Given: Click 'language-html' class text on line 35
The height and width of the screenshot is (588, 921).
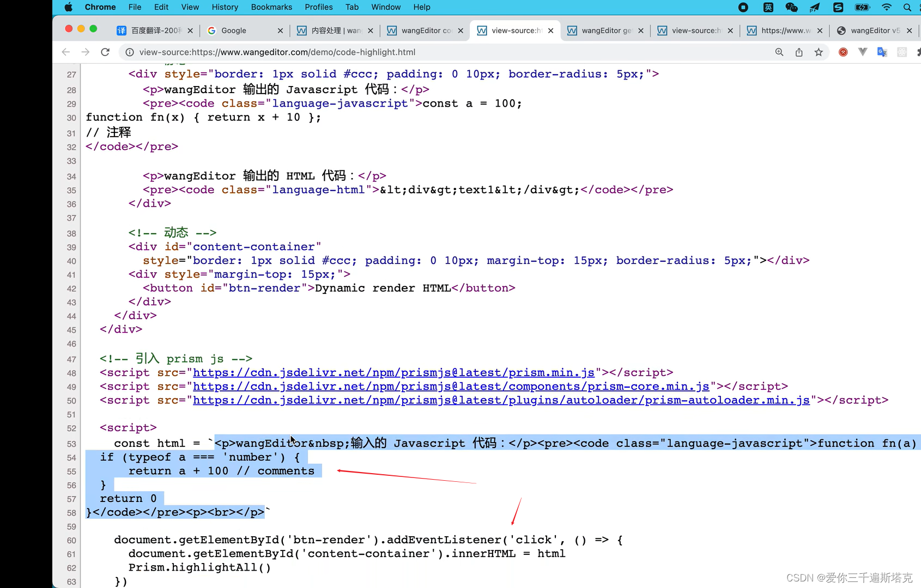Looking at the screenshot, I should (318, 190).
